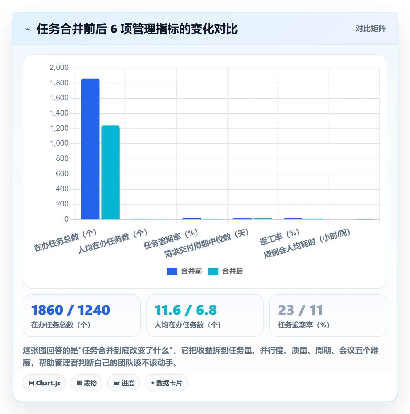Screen dimensions: 410x414
Task: Click the 合并后 legend text
Action: coord(233,271)
